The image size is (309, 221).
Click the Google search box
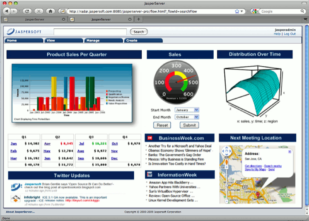(x=280, y=11)
